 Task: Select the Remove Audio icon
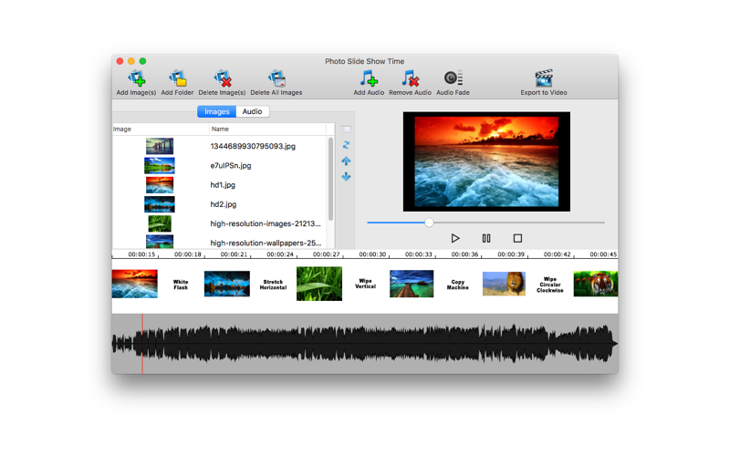coord(410,78)
